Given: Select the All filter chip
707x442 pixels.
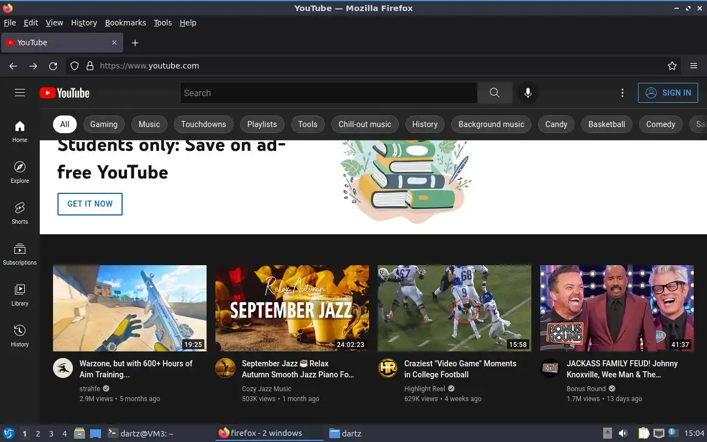Looking at the screenshot, I should tap(65, 124).
